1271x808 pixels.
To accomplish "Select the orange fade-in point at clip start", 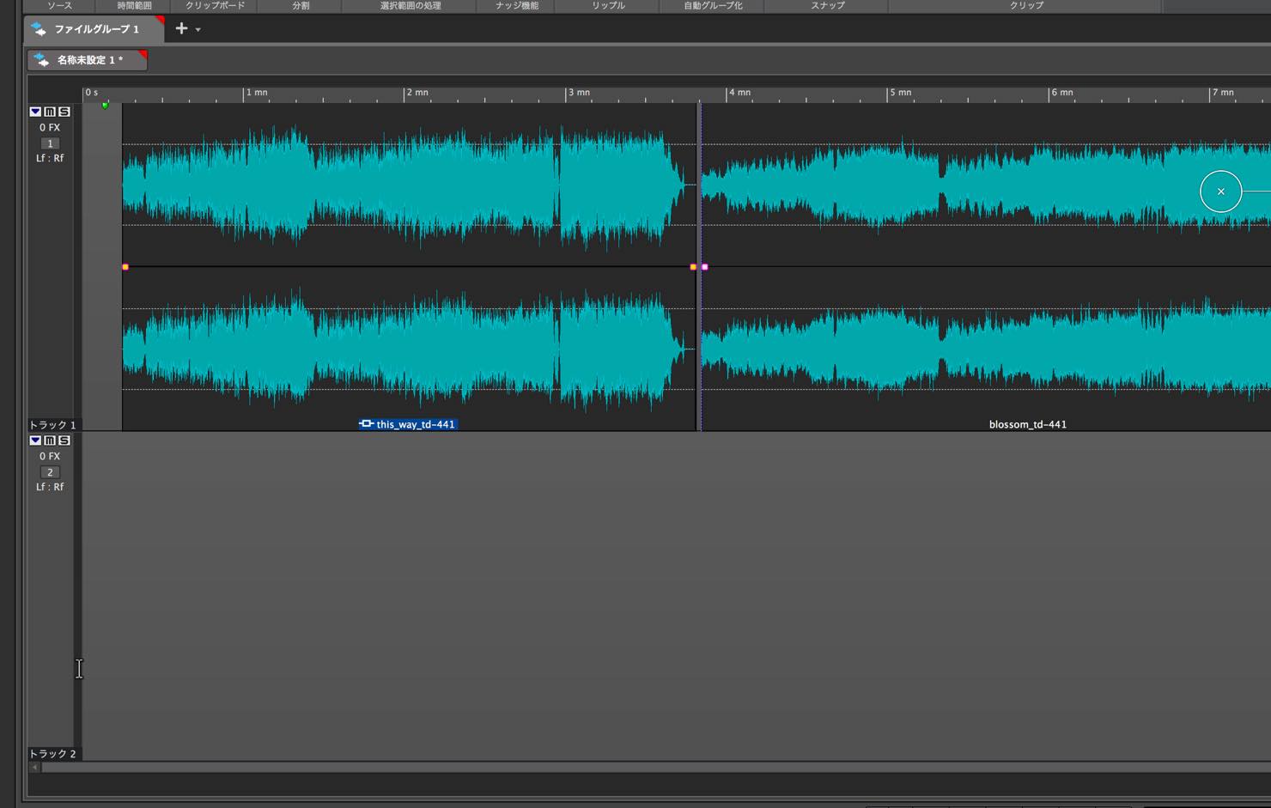I will (x=125, y=267).
